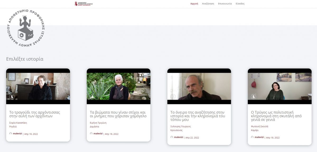Open story Το όνειρο της αναζήτησης
Image resolution: width=317 pixels, height=152 pixels.
(198, 116)
